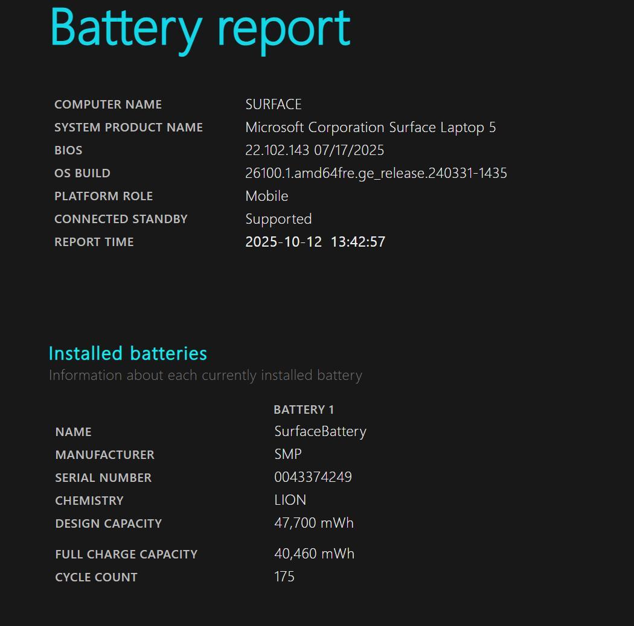Image resolution: width=634 pixels, height=626 pixels.
Task: Select the installed battery description text
Action: 205,375
